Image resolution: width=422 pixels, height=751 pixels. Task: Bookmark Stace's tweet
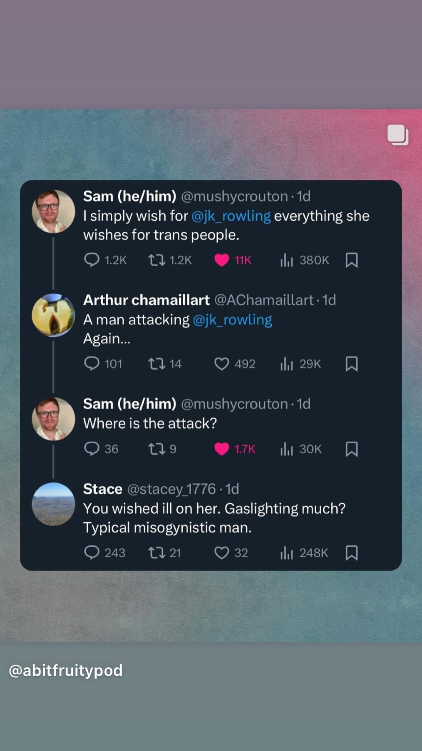coord(351,553)
